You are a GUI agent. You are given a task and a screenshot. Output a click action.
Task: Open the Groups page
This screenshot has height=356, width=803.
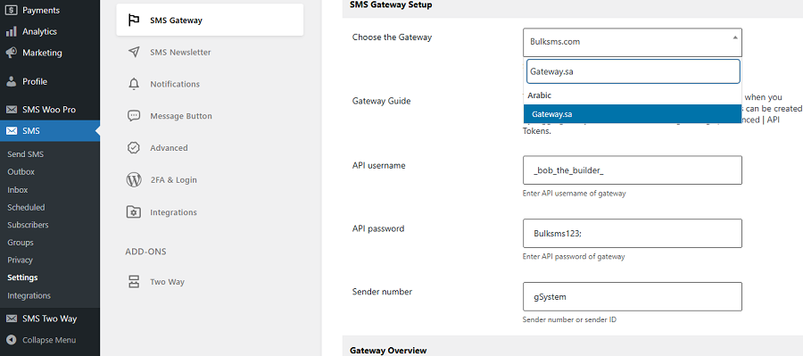[x=21, y=243]
